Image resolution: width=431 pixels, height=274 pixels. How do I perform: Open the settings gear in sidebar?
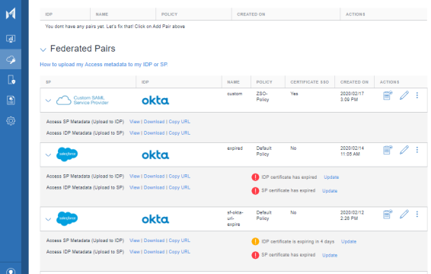tap(11, 121)
